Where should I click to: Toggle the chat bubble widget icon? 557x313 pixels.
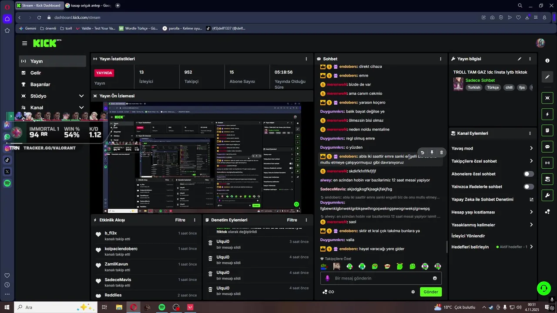(547, 147)
